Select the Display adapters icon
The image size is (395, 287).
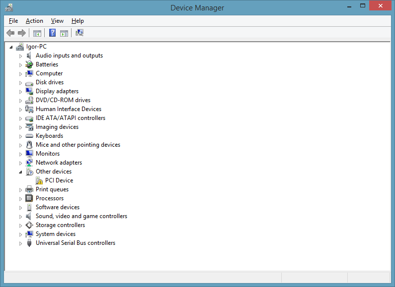pos(29,91)
